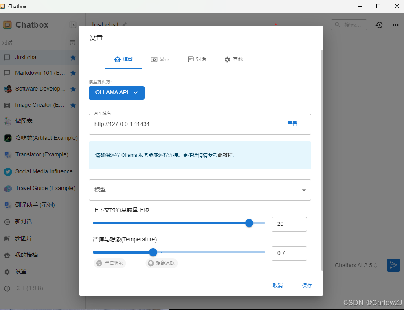
Task: Click the Image Creator picture icon
Action: pos(7,105)
